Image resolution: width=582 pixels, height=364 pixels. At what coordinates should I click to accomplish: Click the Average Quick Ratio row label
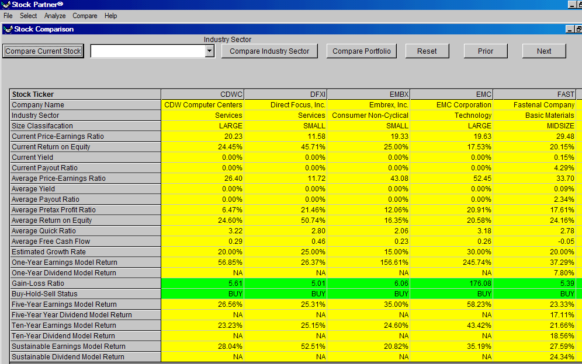coord(85,231)
